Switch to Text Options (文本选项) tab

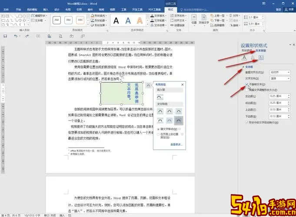click(261, 50)
